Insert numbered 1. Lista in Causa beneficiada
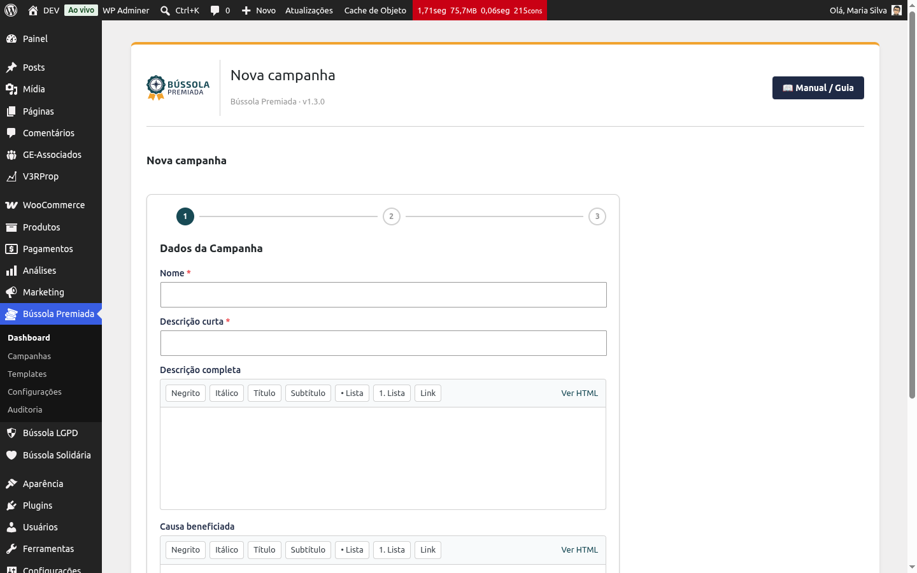The image size is (917, 573). click(x=392, y=550)
